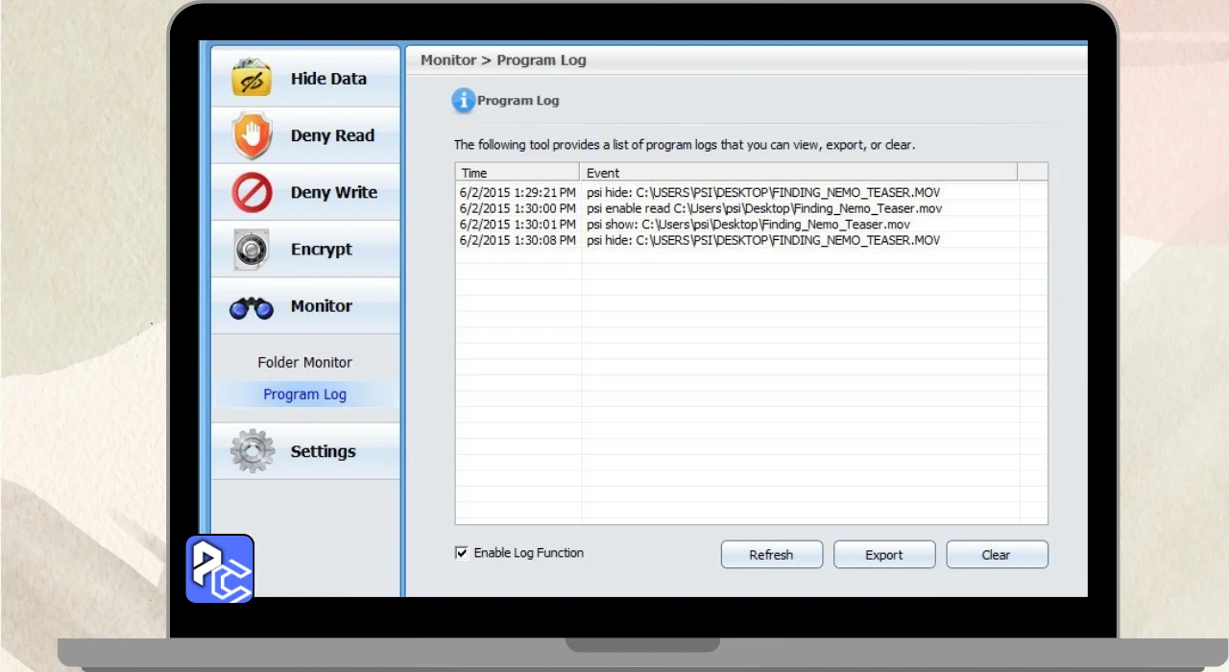Toggle the Enable Log Function checkbox
This screenshot has width=1229, height=672.
coord(462,553)
